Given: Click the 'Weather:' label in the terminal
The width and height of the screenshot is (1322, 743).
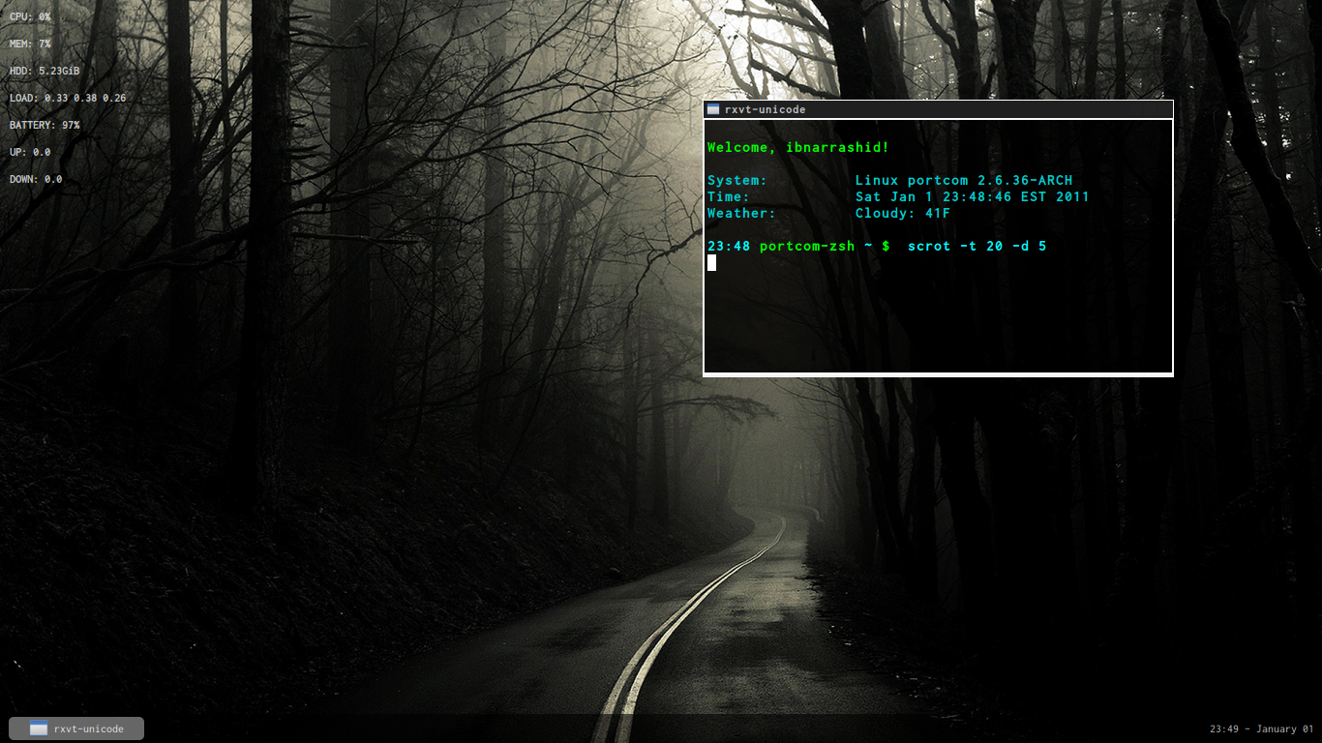Looking at the screenshot, I should pyautogui.click(x=741, y=213).
